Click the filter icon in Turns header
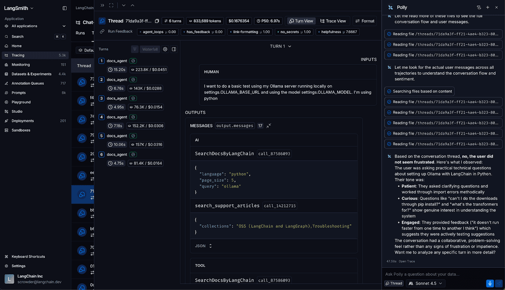This screenshot has width=505, height=290. pos(135,49)
